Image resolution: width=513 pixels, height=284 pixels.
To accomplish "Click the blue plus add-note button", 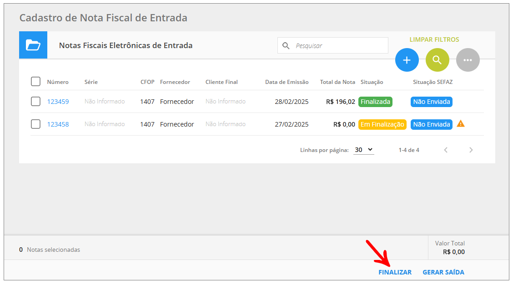I will (x=407, y=60).
